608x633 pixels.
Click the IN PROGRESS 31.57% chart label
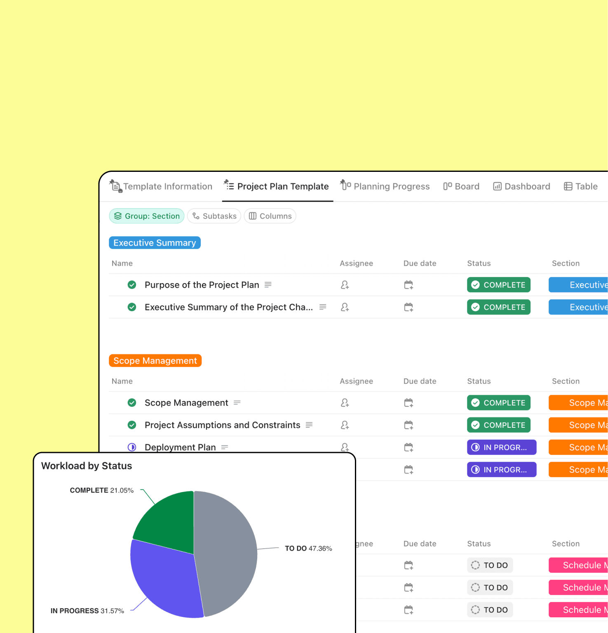coord(87,611)
